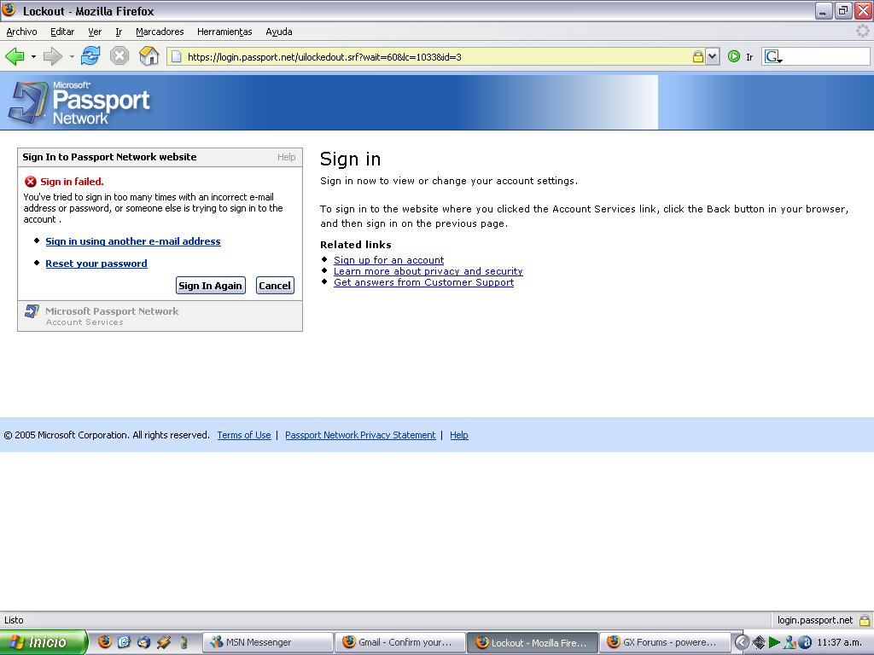Click Help in the sign-in box header
Screen dimensions: 874x655
click(287, 157)
